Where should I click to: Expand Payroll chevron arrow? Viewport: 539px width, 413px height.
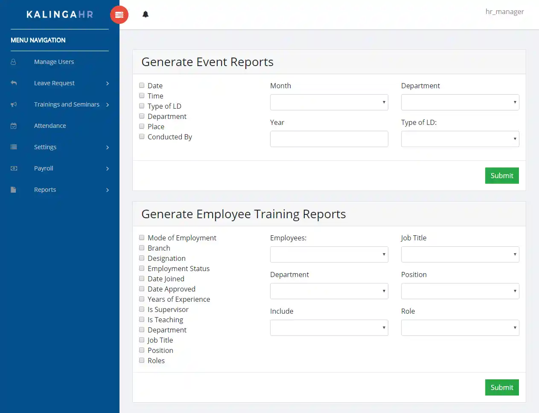click(x=108, y=169)
